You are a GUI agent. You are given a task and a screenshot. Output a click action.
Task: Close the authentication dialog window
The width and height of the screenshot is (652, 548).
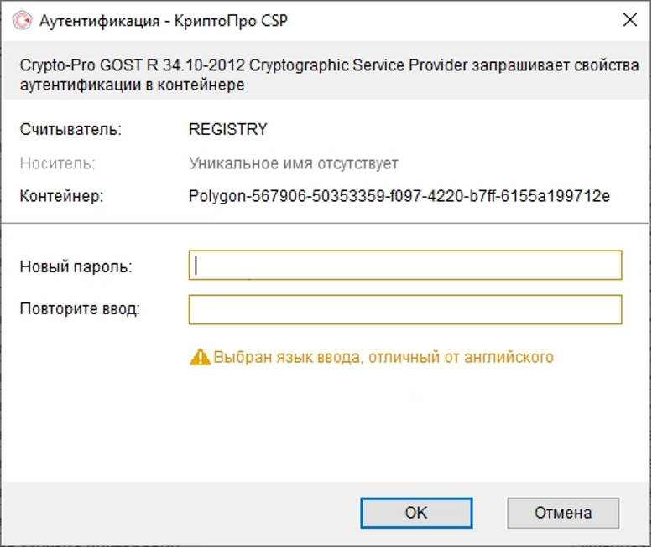[x=629, y=21]
